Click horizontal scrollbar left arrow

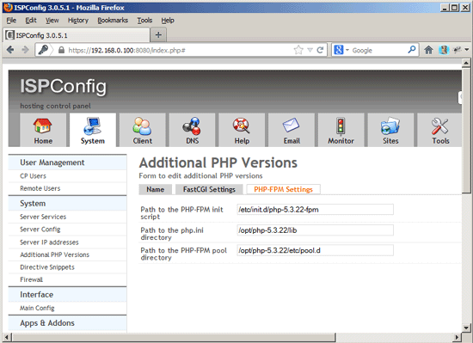click(x=7, y=337)
